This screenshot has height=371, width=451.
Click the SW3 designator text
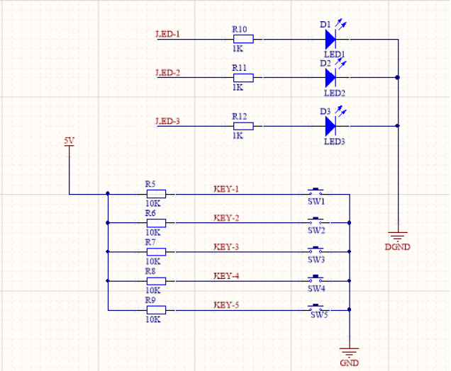point(316,260)
